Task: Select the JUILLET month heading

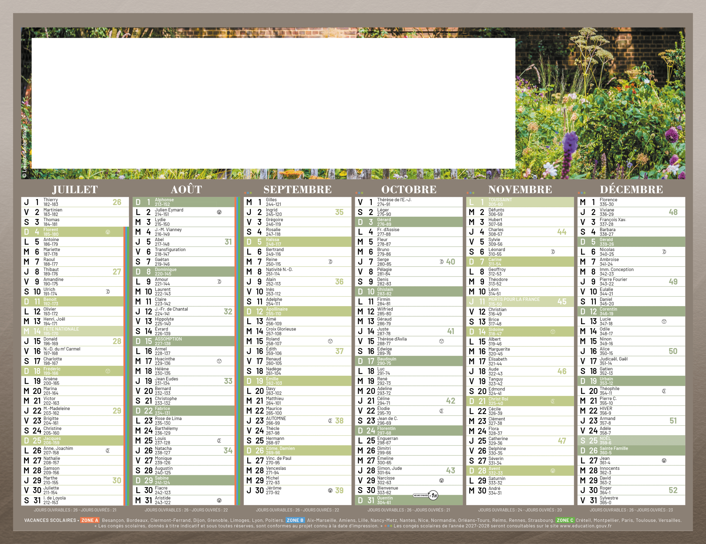Action: [x=75, y=189]
